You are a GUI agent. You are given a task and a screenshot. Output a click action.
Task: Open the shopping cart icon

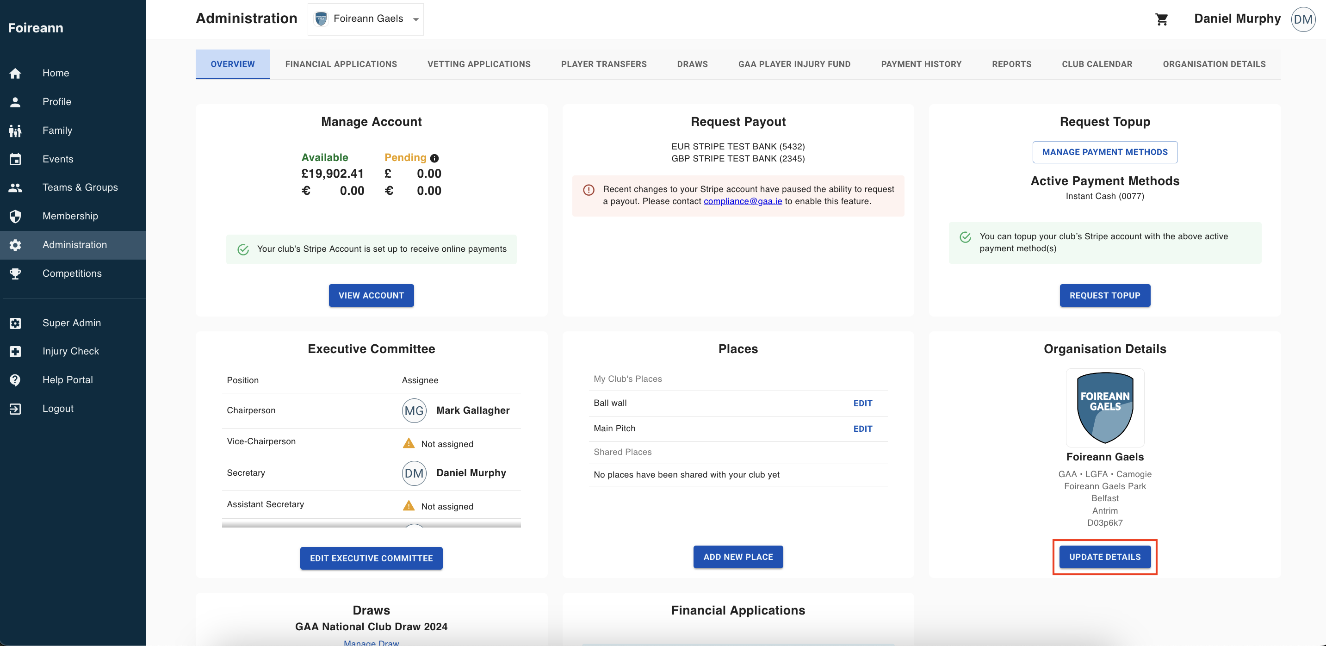tap(1161, 19)
